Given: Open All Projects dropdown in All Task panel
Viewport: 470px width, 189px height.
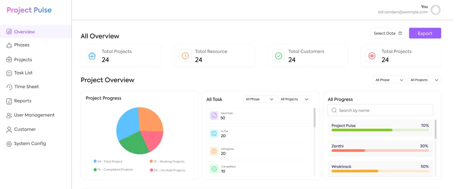Looking at the screenshot, I should (x=294, y=99).
